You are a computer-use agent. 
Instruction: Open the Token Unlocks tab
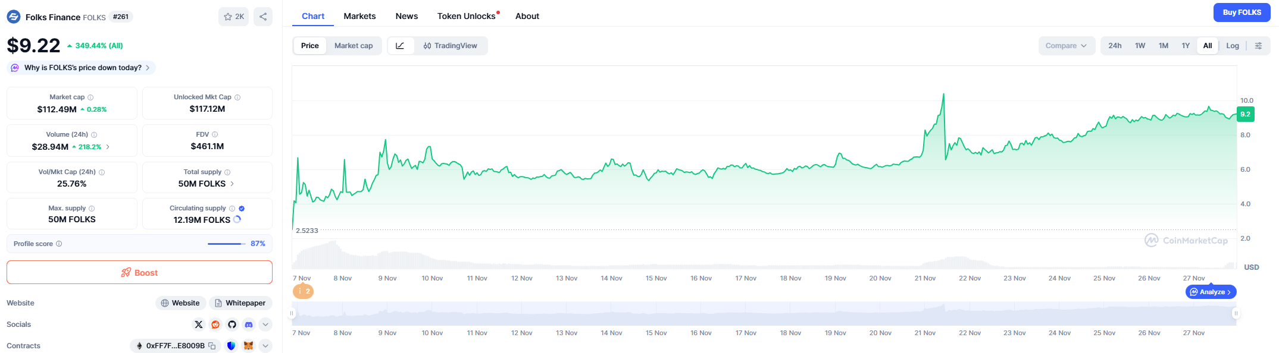(466, 16)
